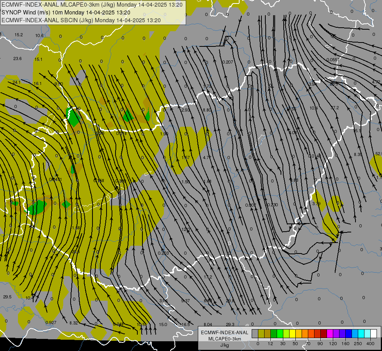Click the SBCIN title line
Screen dimensions: 382x351
click(x=81, y=20)
